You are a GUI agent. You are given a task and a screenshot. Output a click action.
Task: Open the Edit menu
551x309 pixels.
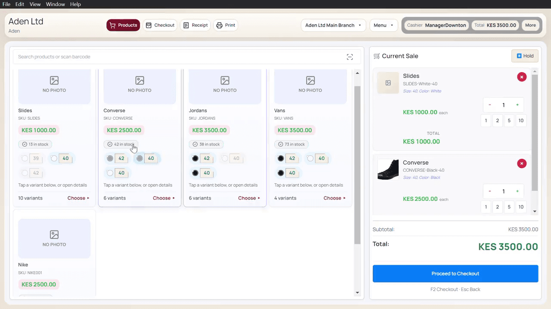point(20,4)
